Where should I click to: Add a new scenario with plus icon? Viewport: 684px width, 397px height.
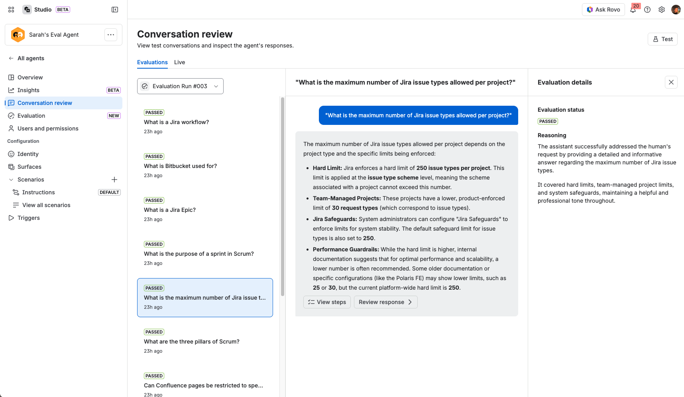(114, 180)
